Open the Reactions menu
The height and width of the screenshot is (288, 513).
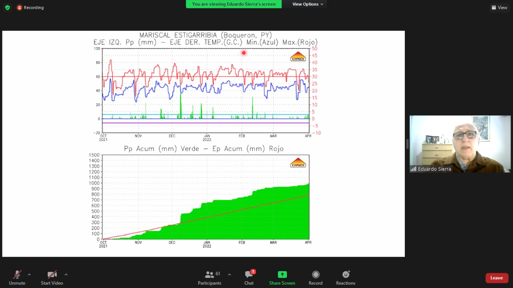click(345, 278)
